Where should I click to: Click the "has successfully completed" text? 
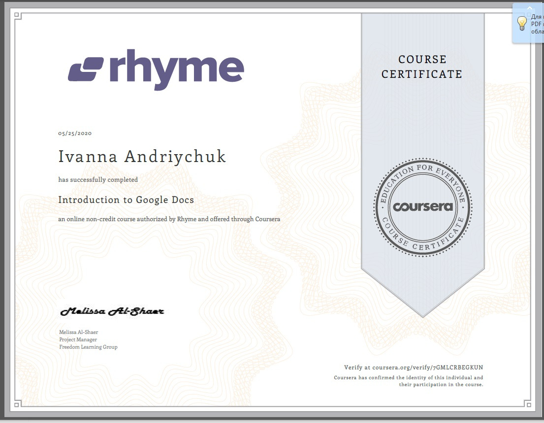click(98, 180)
